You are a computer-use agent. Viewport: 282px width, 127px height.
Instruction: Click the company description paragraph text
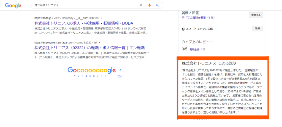(x=222, y=91)
